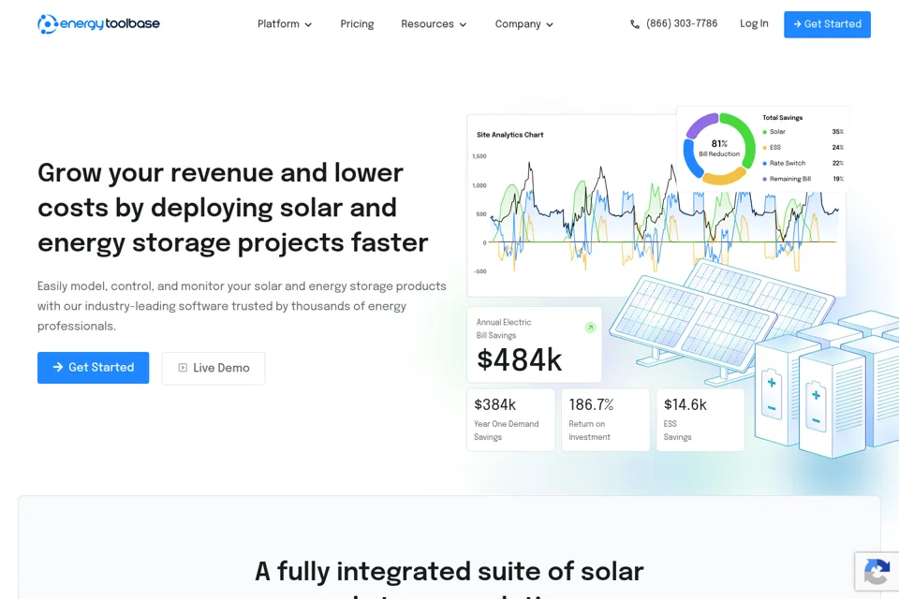Click the ESS 24% value
Screen dimensions: 899x599
837,148
